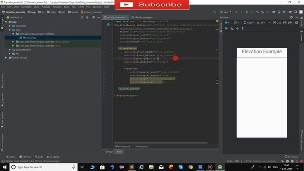Open the Refactor menu
This screenshot has height=171, width=304.
(x=57, y=7)
